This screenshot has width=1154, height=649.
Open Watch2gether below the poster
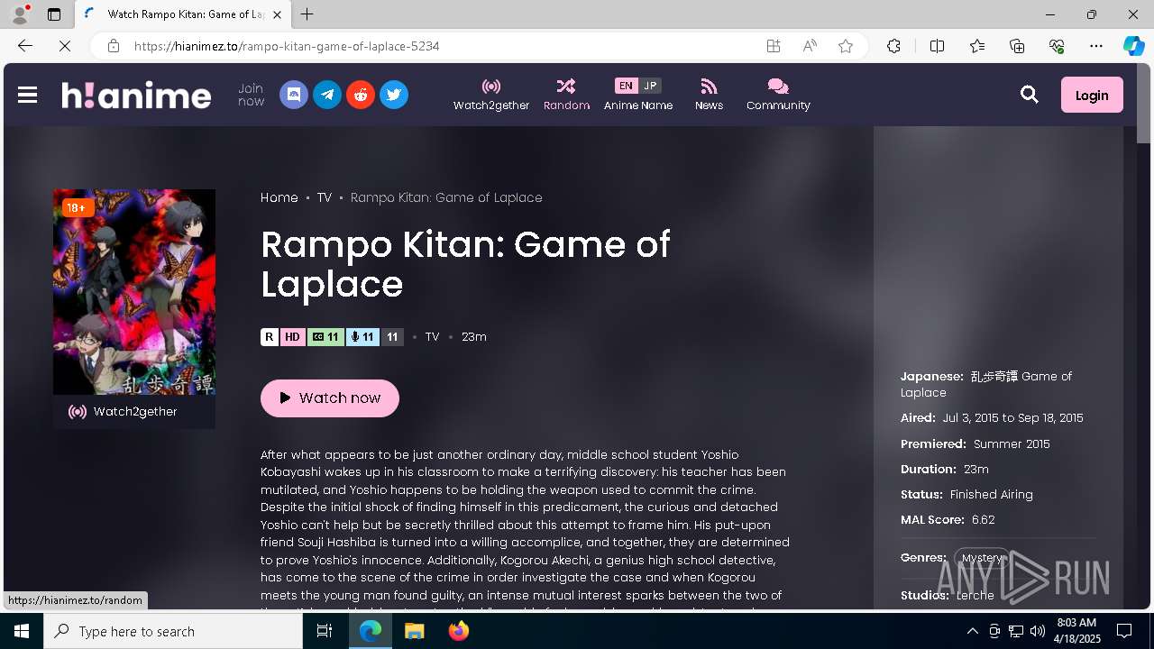134,412
